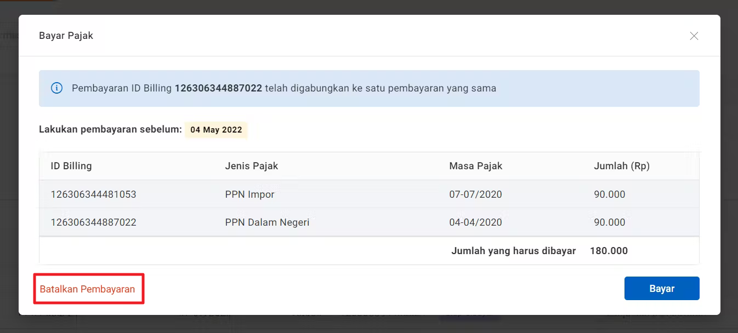Select ID Billing 126306344887022 table cell
Image resolution: width=738 pixels, height=333 pixels.
point(93,222)
